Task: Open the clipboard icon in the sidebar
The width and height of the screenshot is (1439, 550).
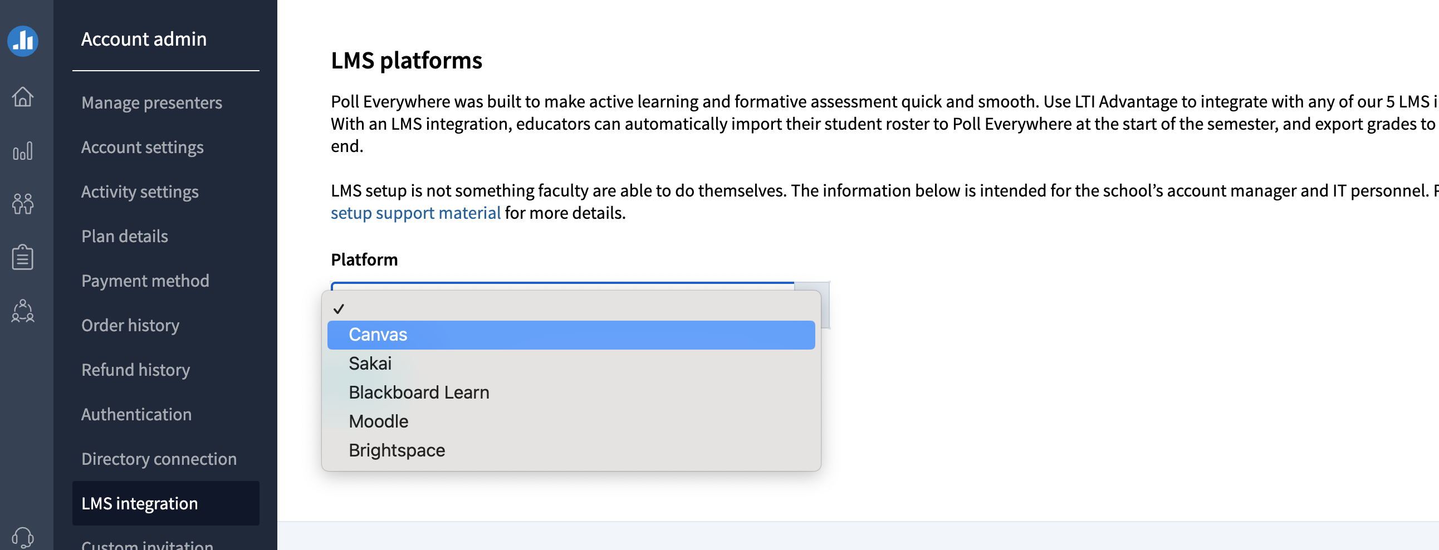Action: coord(23,257)
